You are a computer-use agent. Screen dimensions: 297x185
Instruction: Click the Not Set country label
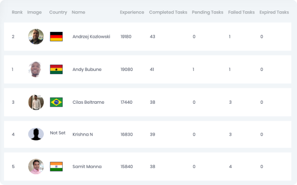[58, 133]
